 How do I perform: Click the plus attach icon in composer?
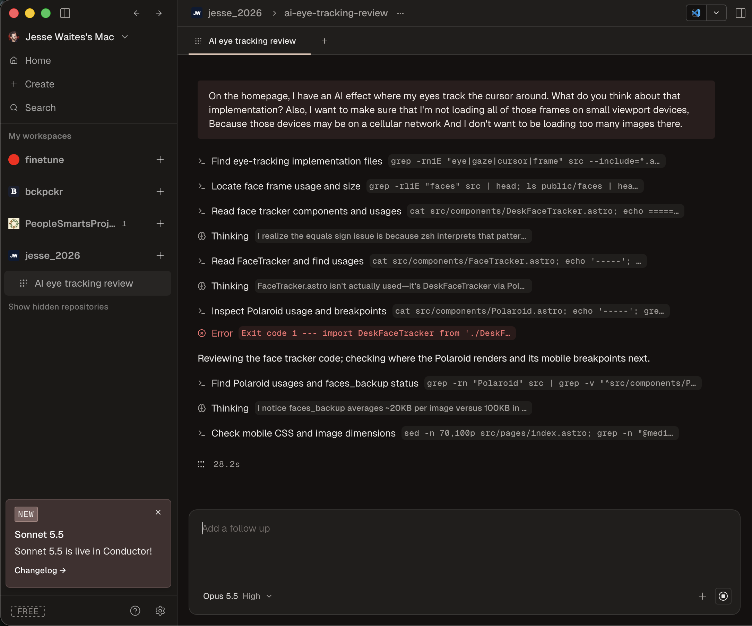click(x=702, y=596)
